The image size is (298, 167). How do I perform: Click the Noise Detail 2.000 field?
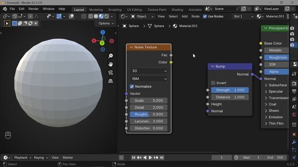(149, 108)
